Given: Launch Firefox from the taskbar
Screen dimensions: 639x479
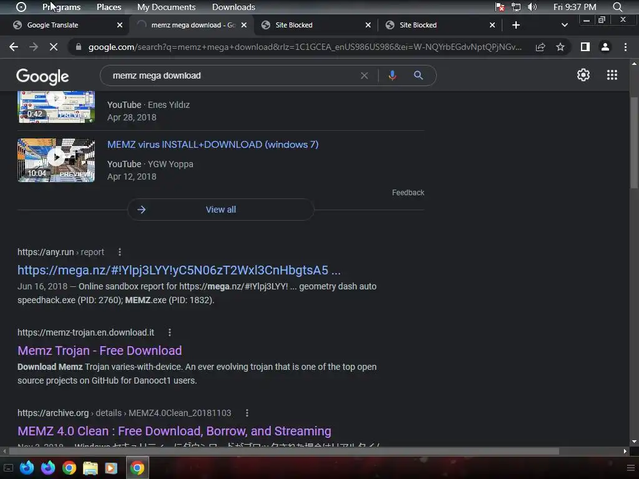Looking at the screenshot, I should click(48, 468).
